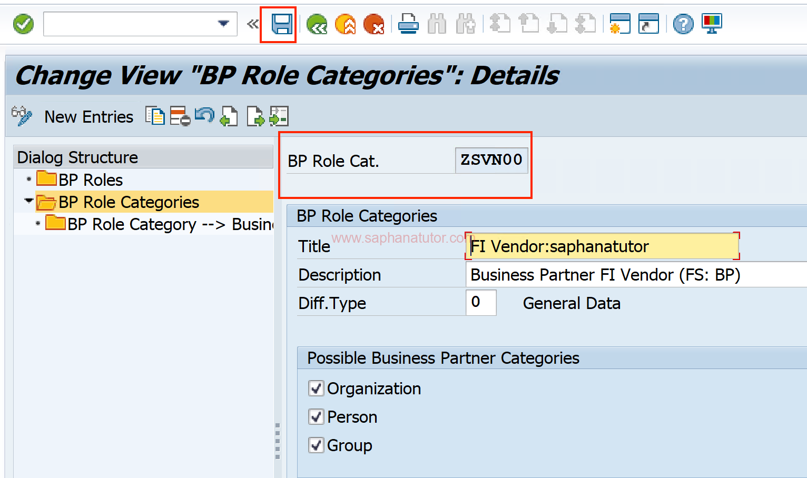
Task: Click the yellow Exit icon
Action: click(346, 24)
